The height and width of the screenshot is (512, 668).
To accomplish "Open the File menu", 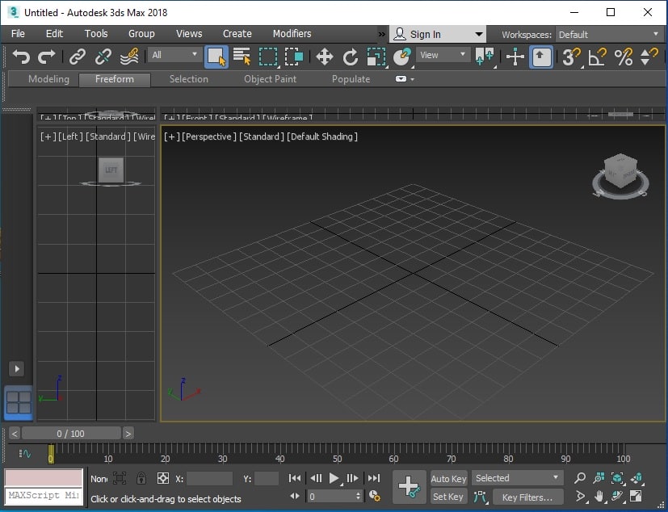I will pos(18,34).
